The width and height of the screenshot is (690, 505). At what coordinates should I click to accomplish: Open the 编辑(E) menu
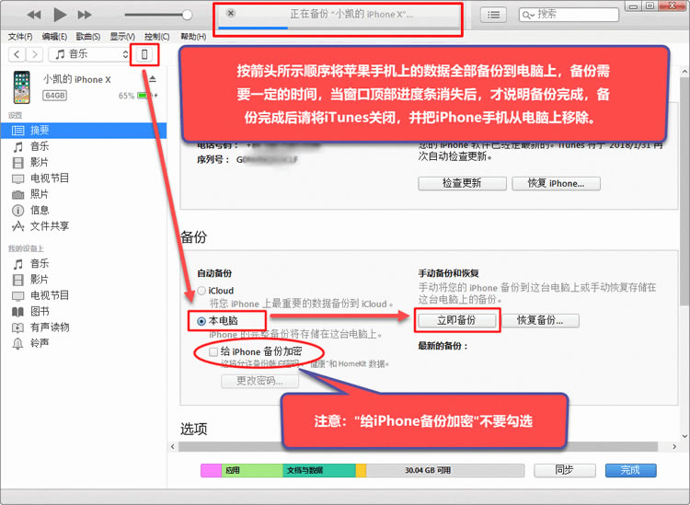click(54, 37)
